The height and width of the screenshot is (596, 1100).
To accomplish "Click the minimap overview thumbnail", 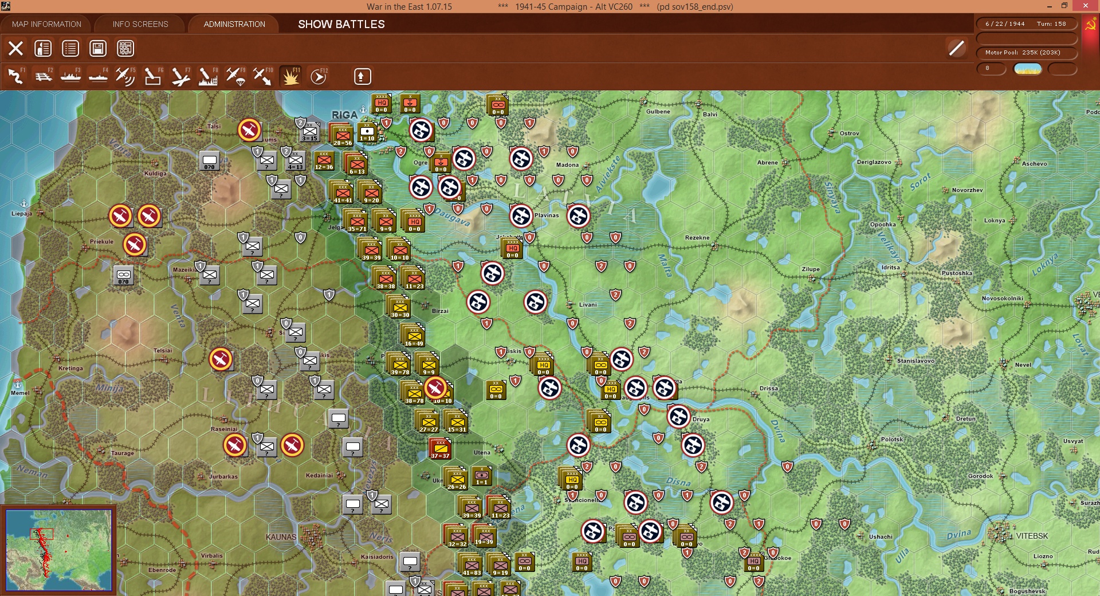I will [59, 550].
